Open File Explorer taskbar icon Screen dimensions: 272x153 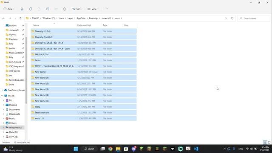point(118,149)
